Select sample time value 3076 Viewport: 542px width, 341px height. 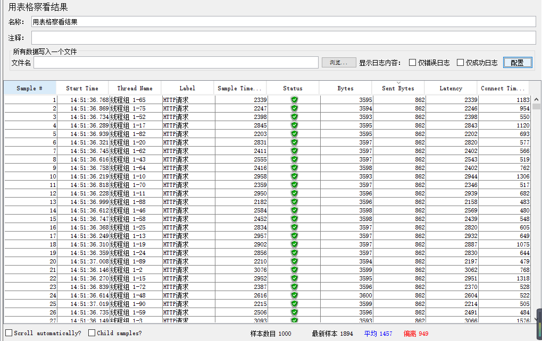[x=260, y=270]
